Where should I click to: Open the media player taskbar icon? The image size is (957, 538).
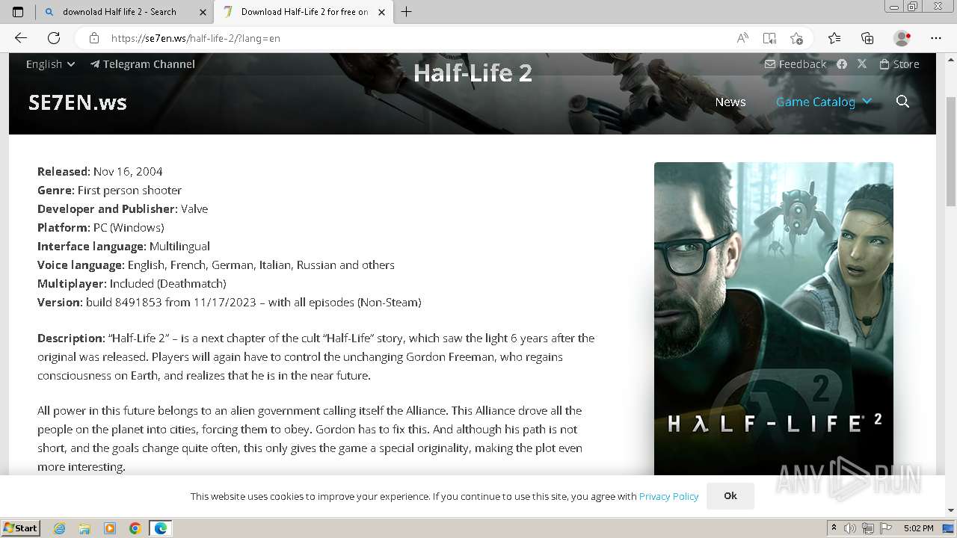tap(110, 528)
